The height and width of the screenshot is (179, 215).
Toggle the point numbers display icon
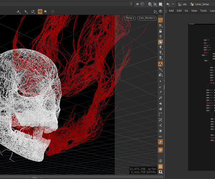coord(161,97)
